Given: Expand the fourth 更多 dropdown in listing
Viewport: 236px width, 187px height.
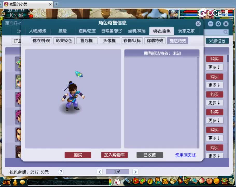Looking at the screenshot, I should (x=214, y=121).
